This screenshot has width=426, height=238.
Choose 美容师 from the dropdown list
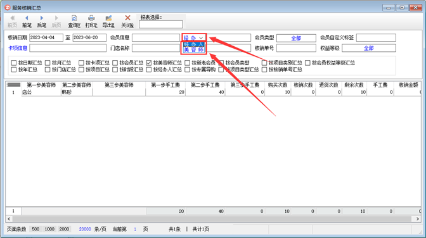pos(194,49)
